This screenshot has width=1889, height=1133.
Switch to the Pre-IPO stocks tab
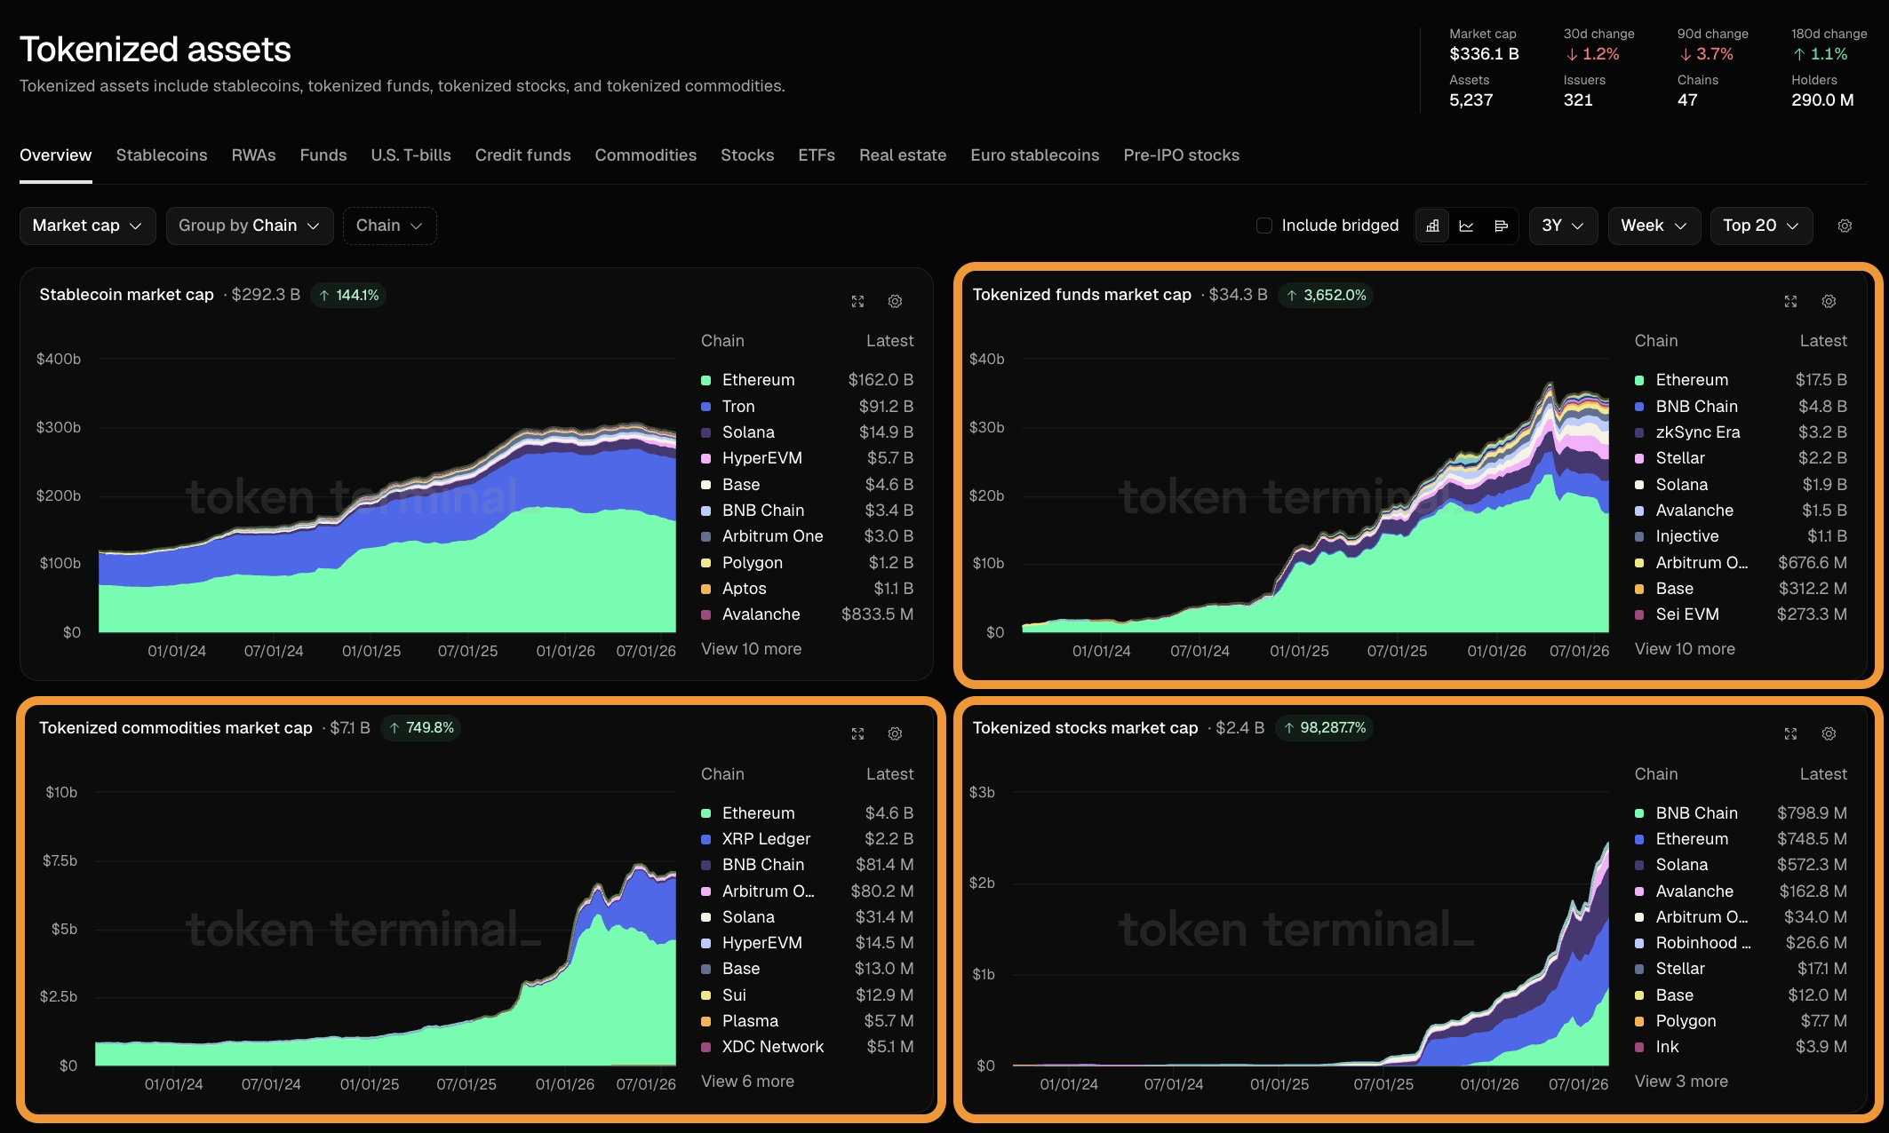(1181, 155)
